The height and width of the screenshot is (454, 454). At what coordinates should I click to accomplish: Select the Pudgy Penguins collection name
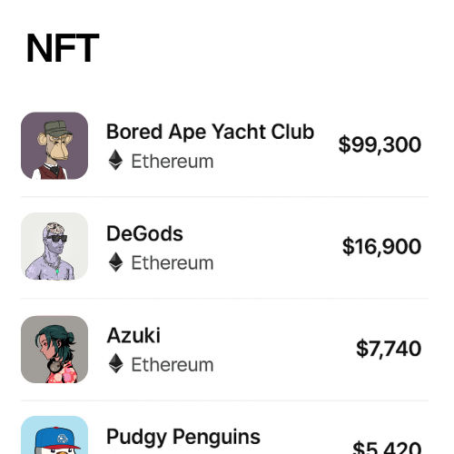[183, 438]
